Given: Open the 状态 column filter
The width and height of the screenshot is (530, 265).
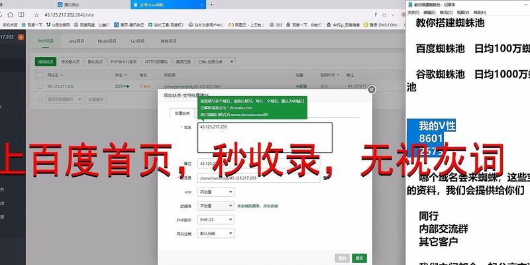Looking at the screenshot, I should 121,75.
